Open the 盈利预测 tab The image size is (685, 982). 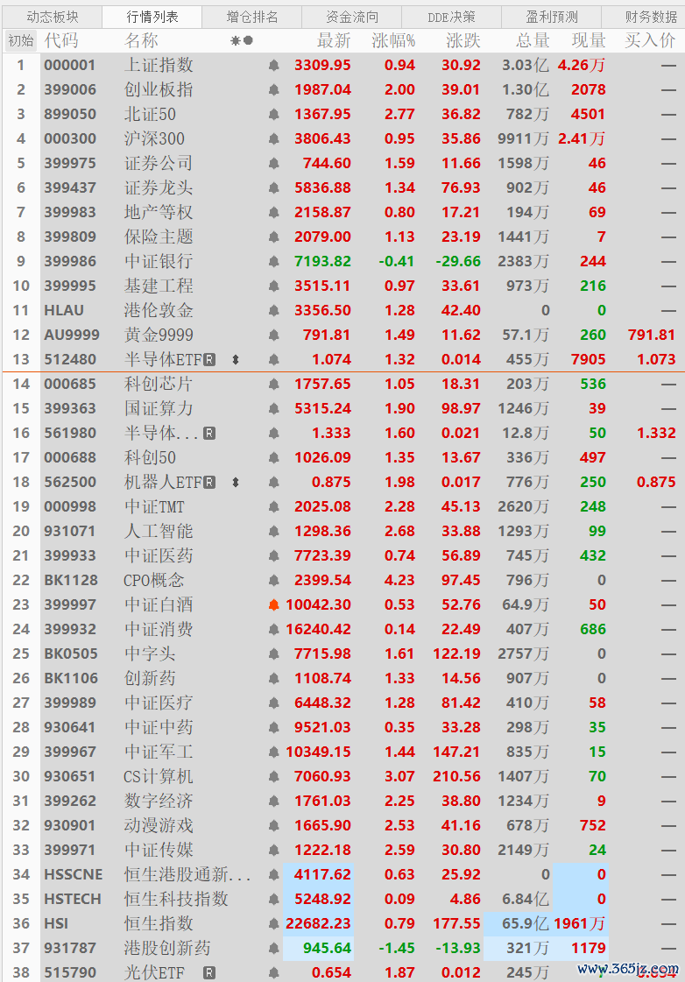click(x=552, y=17)
